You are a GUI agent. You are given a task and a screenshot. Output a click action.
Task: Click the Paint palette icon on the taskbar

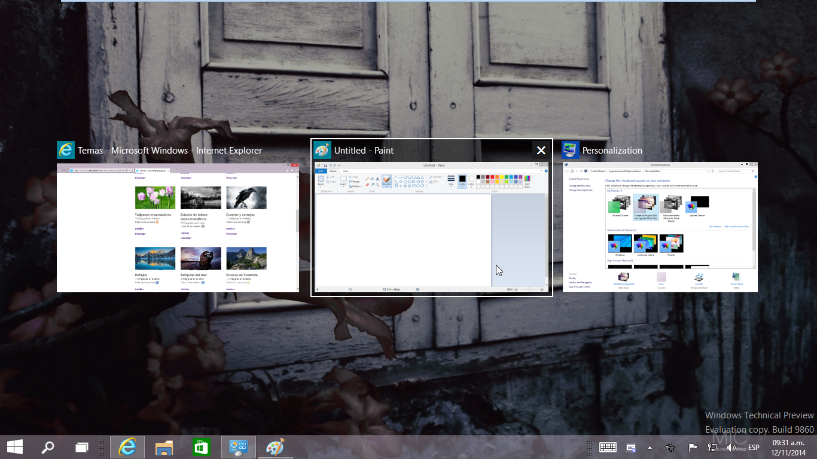pos(275,447)
